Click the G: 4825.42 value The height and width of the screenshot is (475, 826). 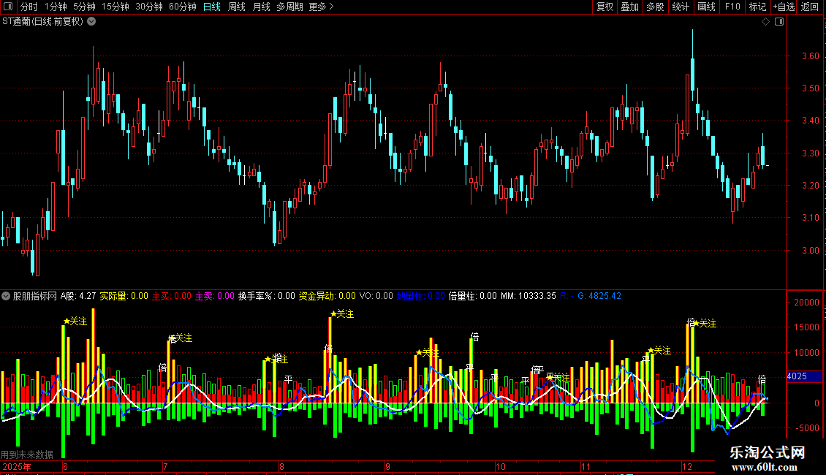(x=599, y=296)
